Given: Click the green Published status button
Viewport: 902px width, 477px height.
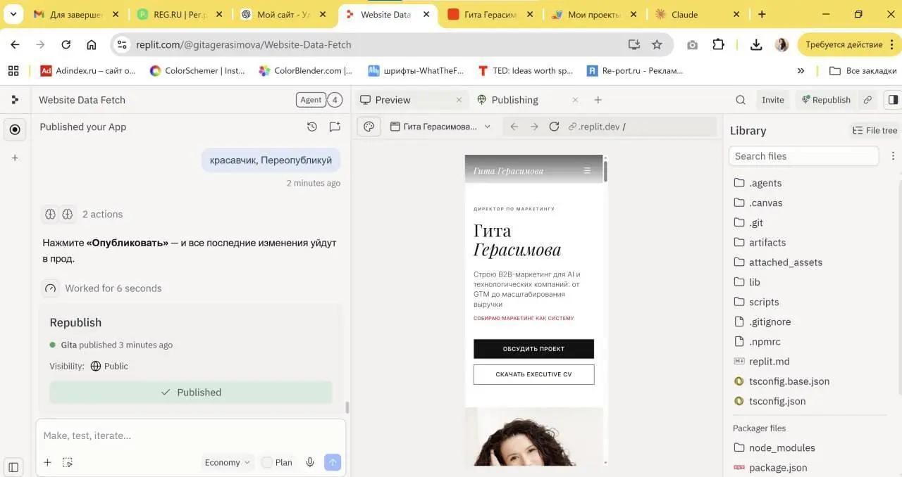Looking at the screenshot, I should tap(191, 392).
